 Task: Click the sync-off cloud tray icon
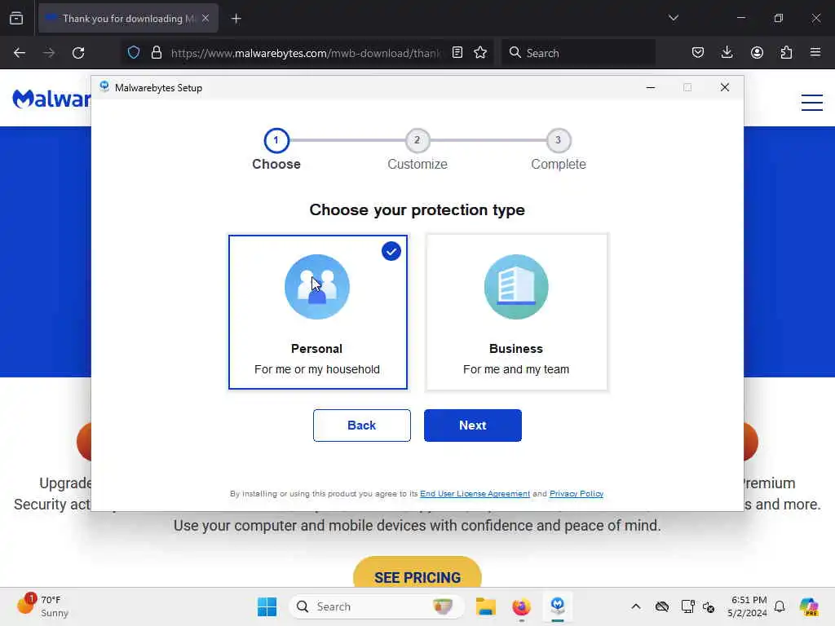(x=662, y=606)
